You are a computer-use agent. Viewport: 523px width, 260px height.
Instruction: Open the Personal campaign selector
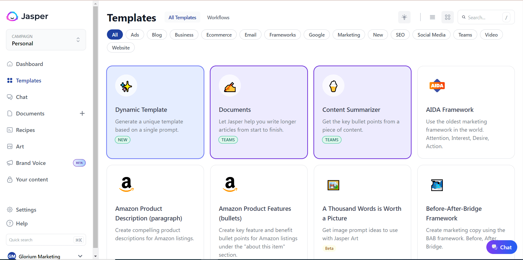46,40
